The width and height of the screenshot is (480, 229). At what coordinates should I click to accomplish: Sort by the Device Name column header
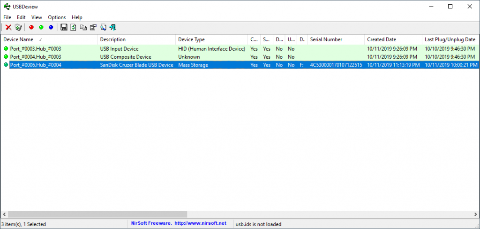point(49,39)
